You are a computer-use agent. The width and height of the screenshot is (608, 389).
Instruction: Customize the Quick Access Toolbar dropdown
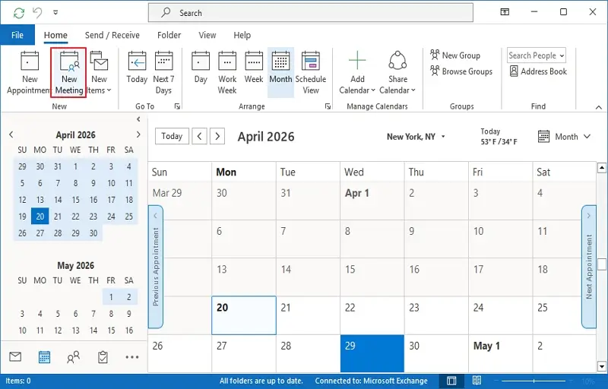click(55, 13)
